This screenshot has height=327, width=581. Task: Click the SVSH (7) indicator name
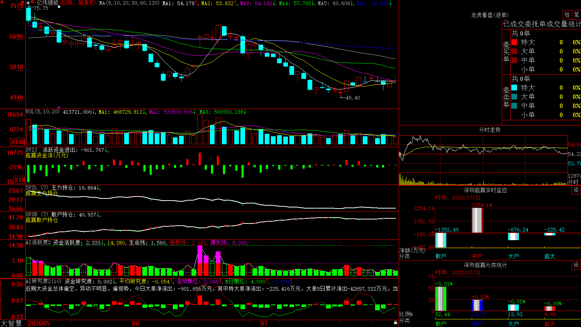tap(37, 215)
